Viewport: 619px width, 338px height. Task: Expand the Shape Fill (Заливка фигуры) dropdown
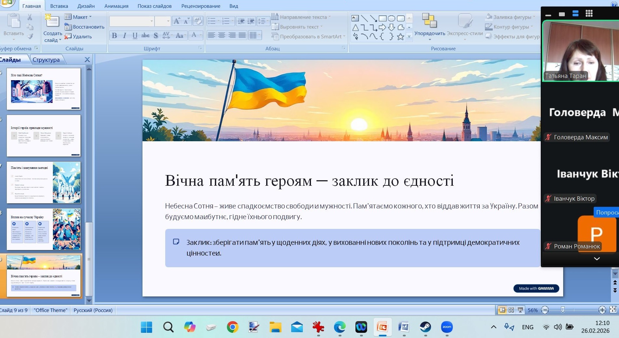point(534,17)
